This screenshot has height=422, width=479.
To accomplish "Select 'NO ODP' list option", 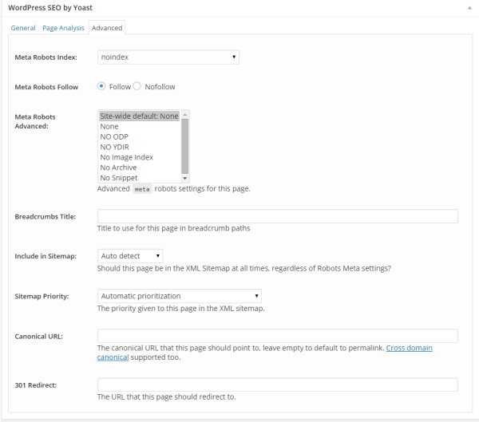I will coord(139,136).
